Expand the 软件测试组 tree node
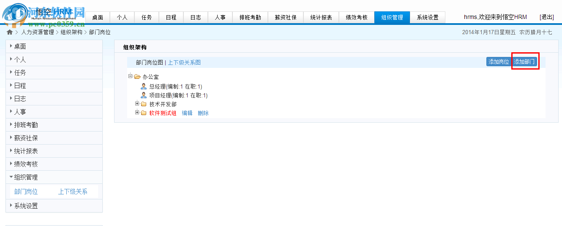562x226 pixels. pos(137,113)
